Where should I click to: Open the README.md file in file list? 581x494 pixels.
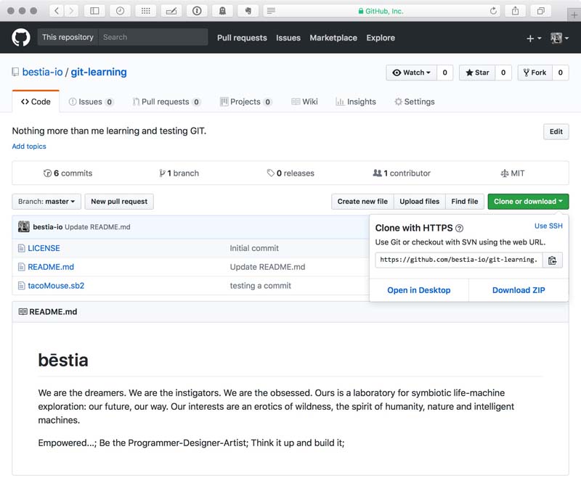[51, 267]
